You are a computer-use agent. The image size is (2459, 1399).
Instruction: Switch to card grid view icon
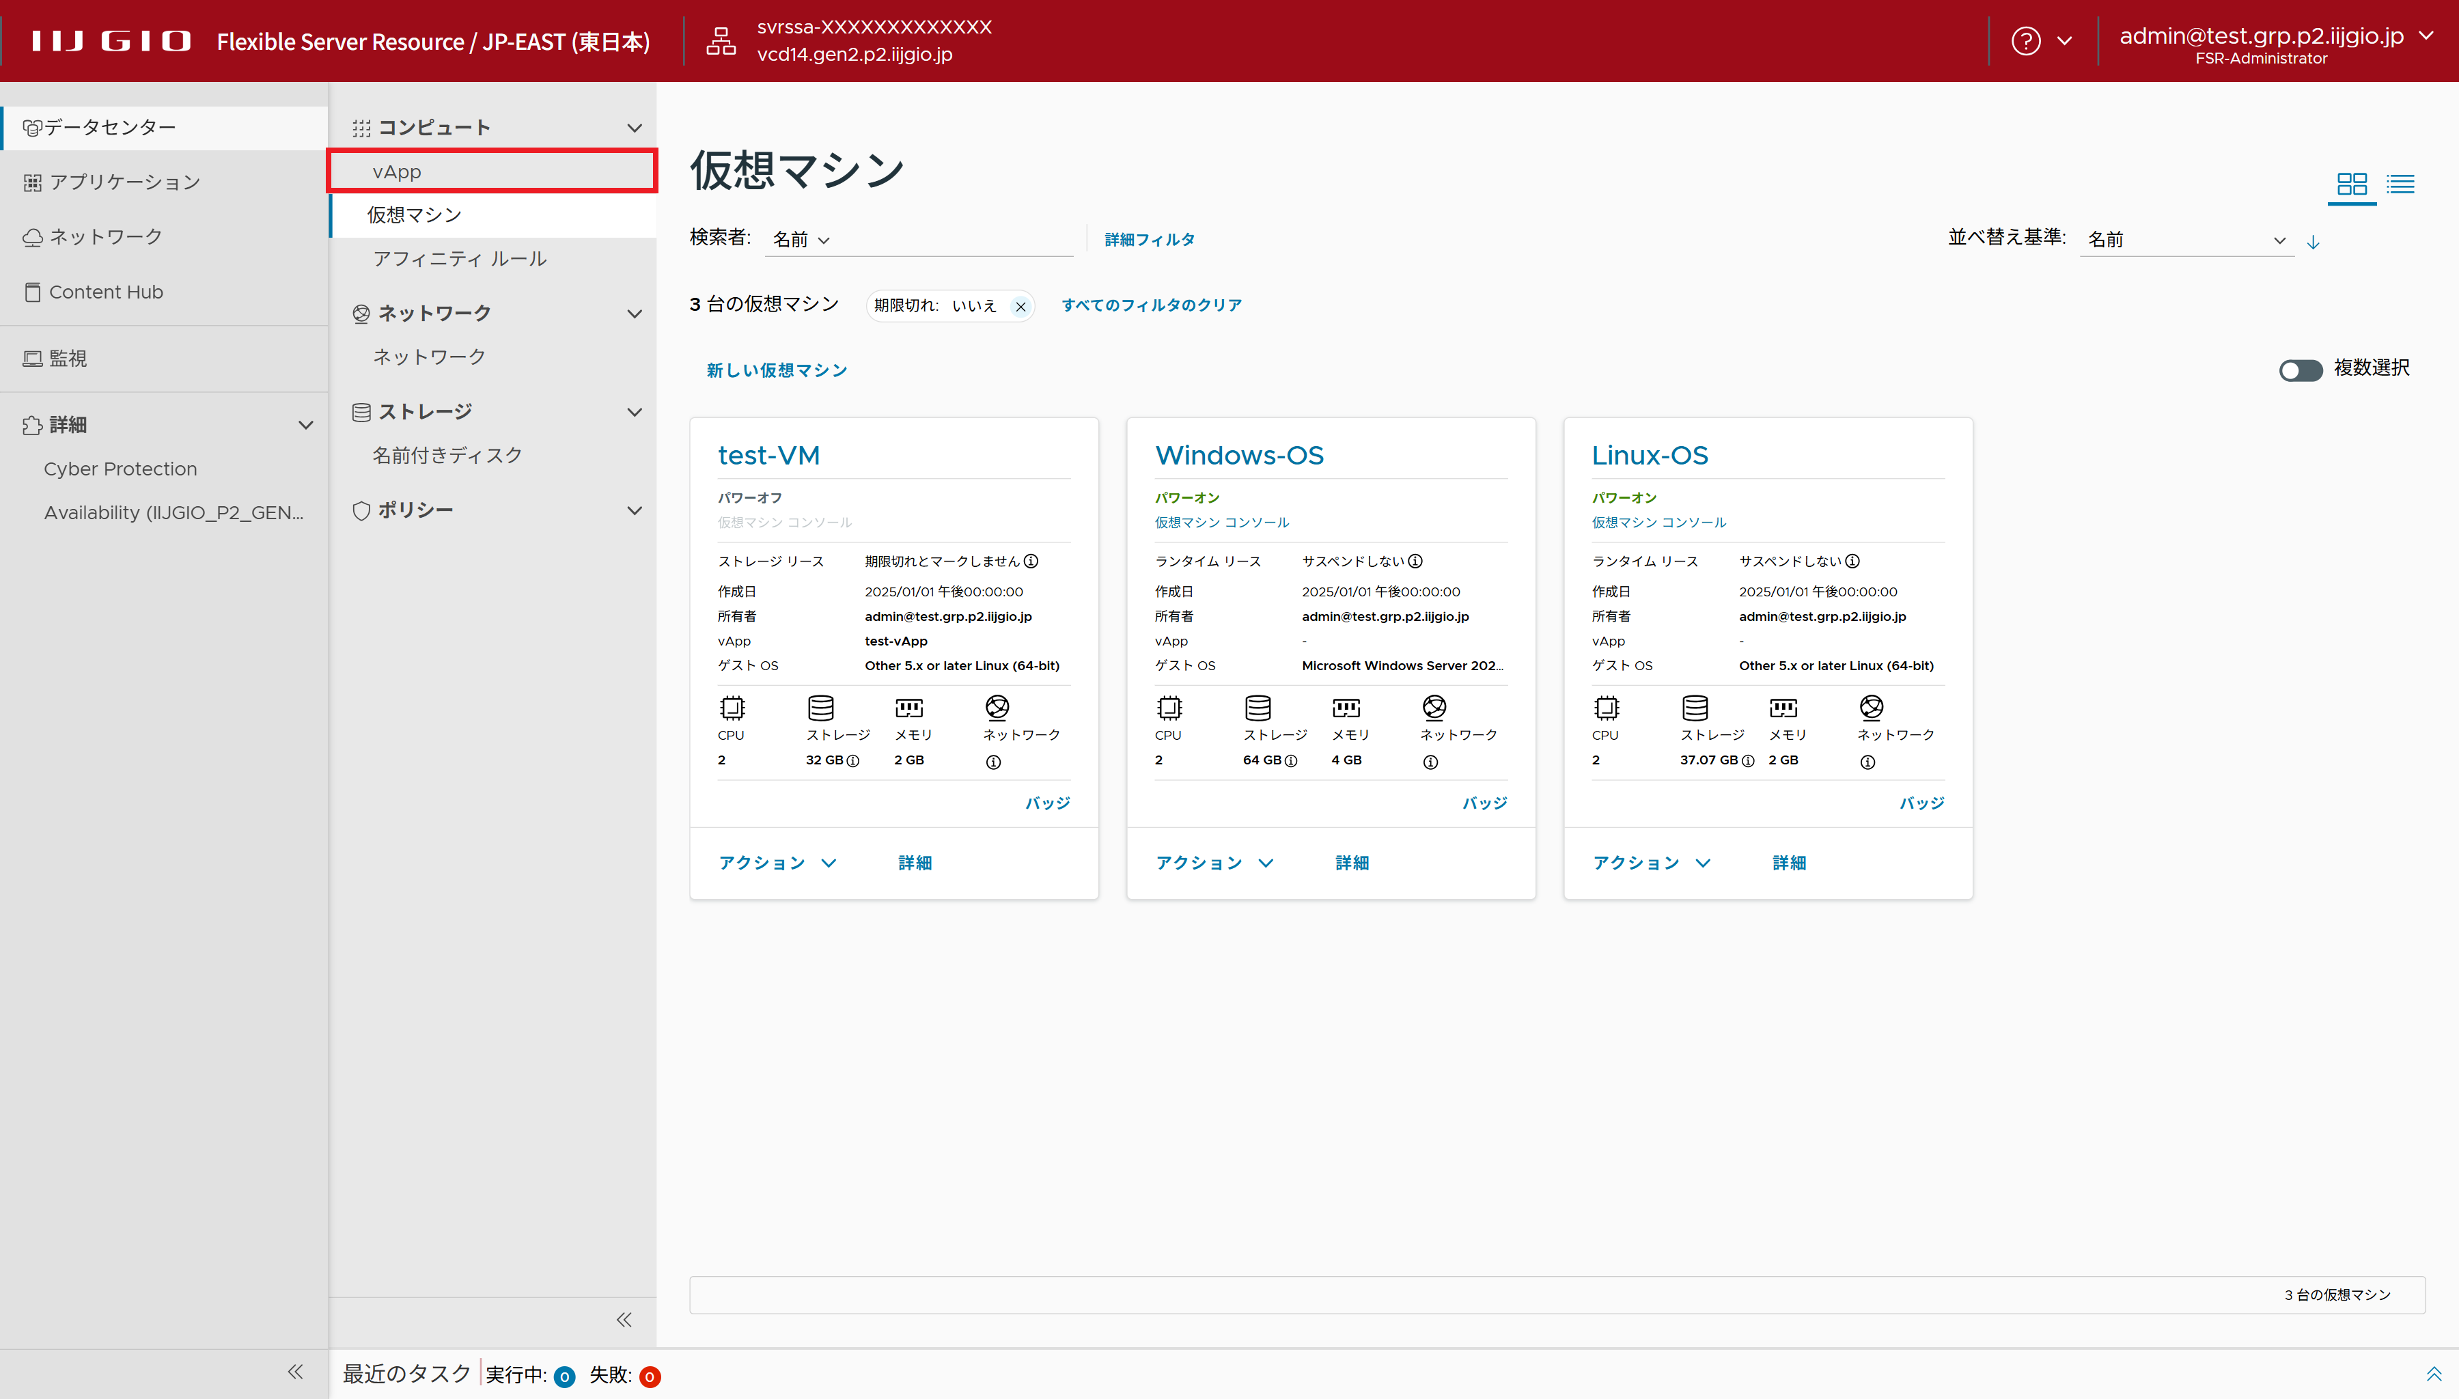pos(2351,184)
